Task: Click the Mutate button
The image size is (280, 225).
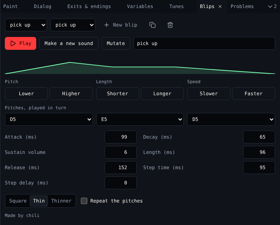Action: click(116, 43)
